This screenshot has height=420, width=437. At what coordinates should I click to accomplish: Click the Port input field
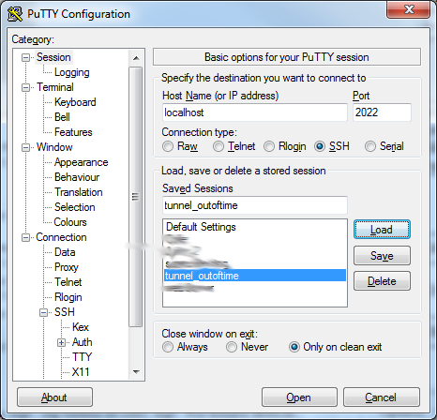(382, 112)
